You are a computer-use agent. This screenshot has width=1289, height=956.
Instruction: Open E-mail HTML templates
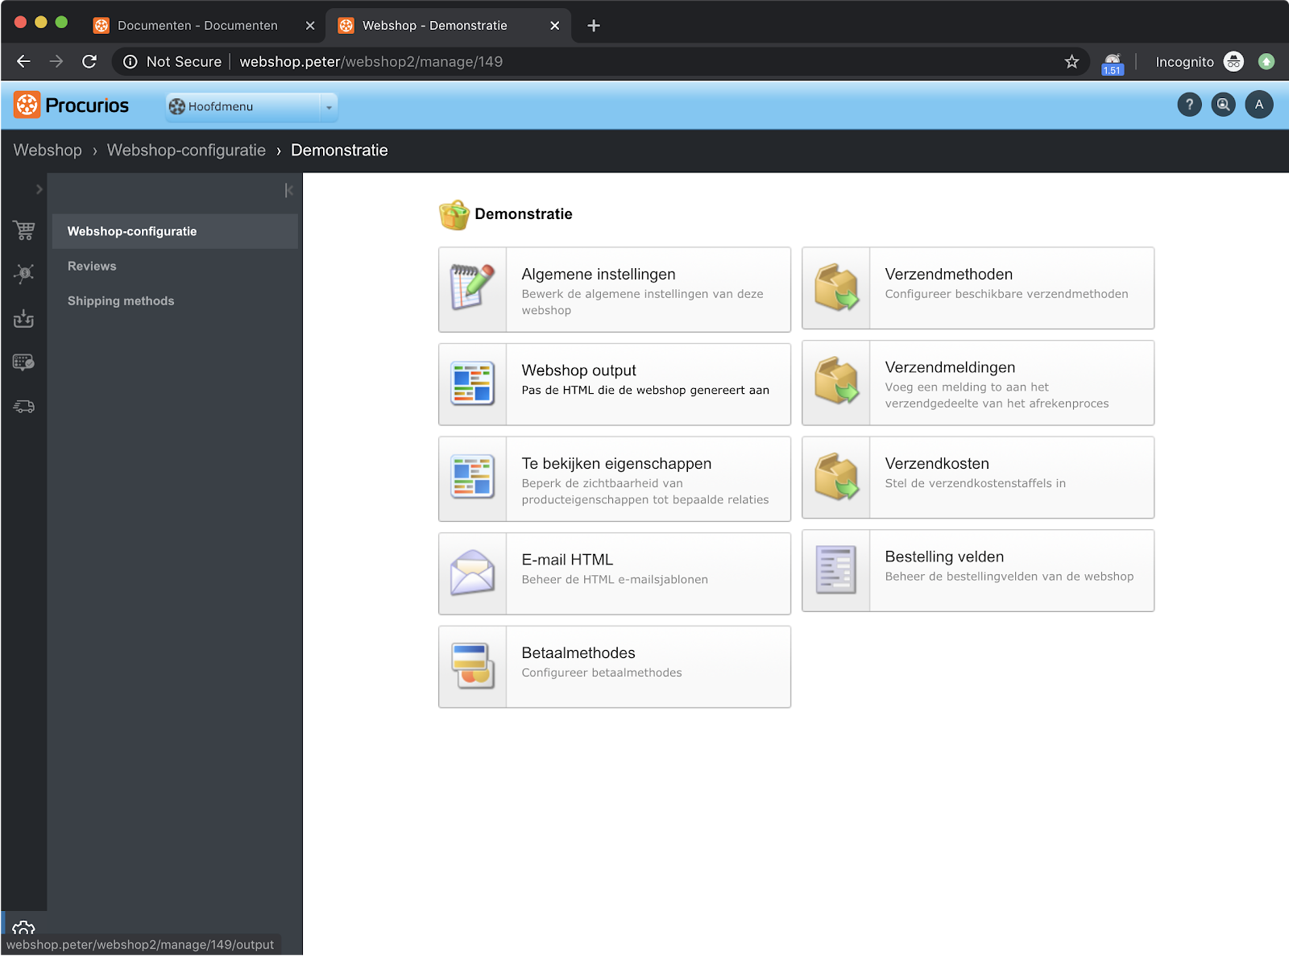point(567,560)
